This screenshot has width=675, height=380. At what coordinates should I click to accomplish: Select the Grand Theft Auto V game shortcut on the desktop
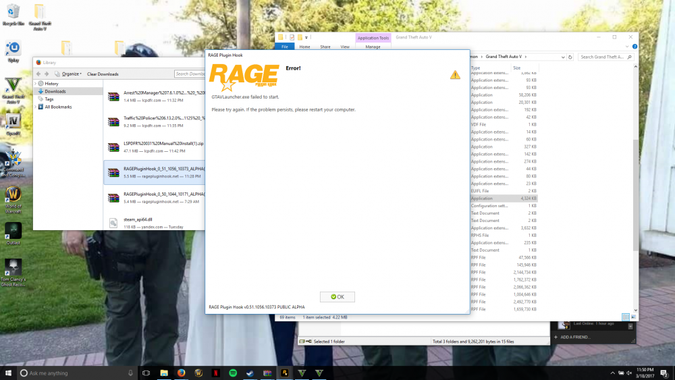click(x=13, y=90)
